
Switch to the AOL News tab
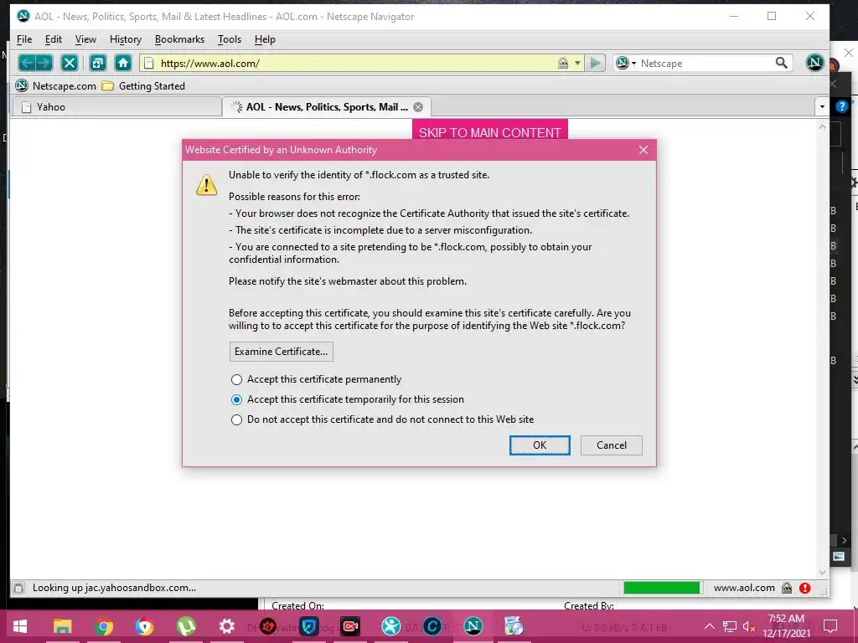[327, 107]
